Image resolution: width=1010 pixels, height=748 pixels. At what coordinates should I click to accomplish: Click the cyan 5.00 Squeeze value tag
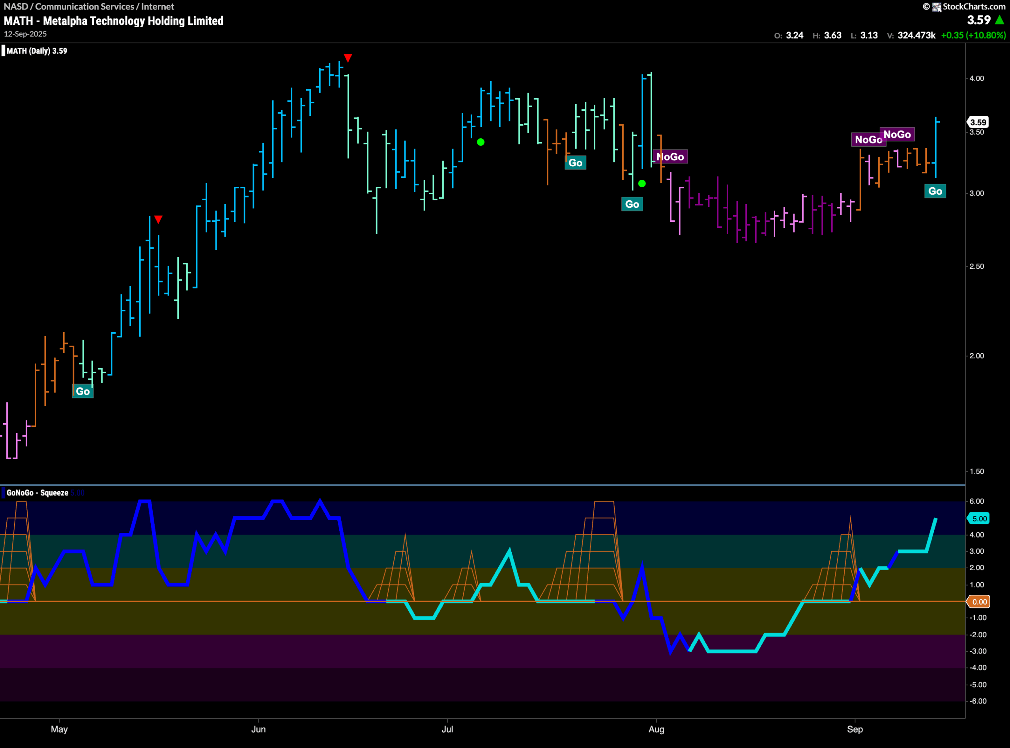(x=979, y=519)
